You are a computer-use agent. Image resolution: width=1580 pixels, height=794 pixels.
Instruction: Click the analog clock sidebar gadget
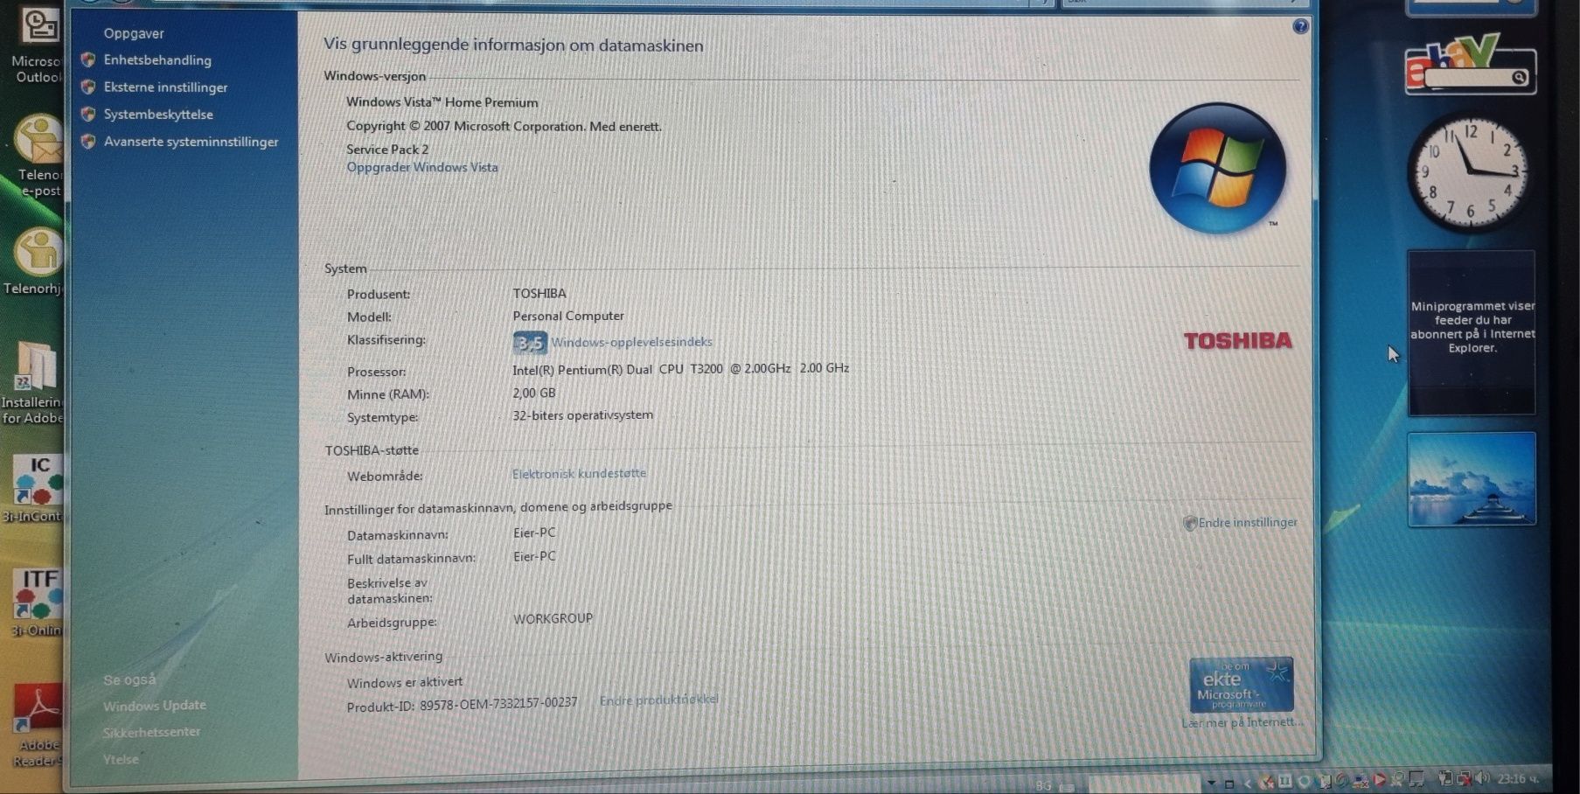[x=1470, y=171]
